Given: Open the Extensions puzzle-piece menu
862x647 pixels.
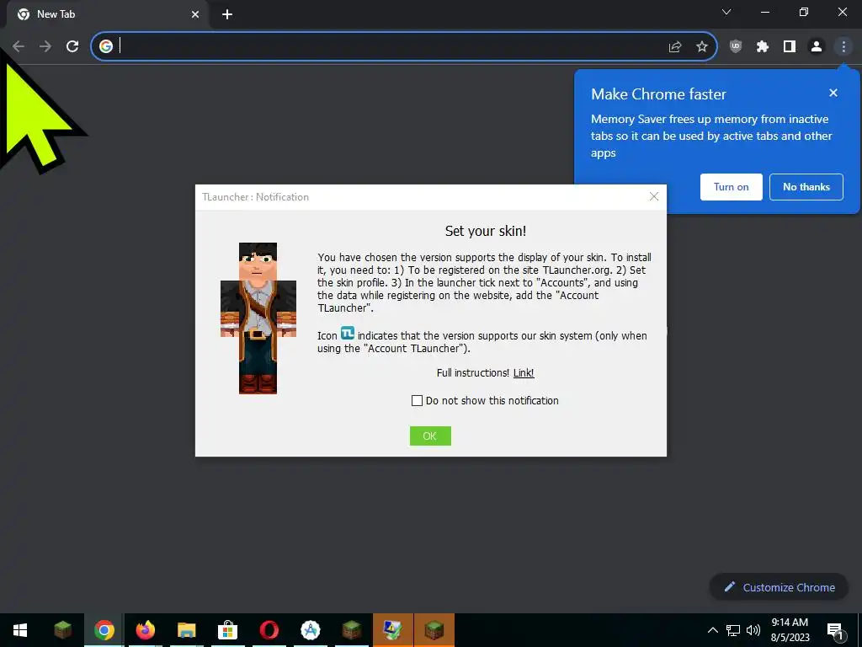Looking at the screenshot, I should [763, 47].
